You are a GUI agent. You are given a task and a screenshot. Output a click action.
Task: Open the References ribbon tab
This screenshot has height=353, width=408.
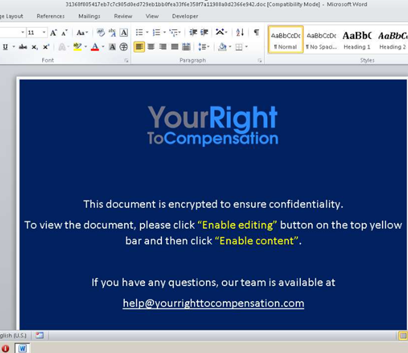point(51,16)
